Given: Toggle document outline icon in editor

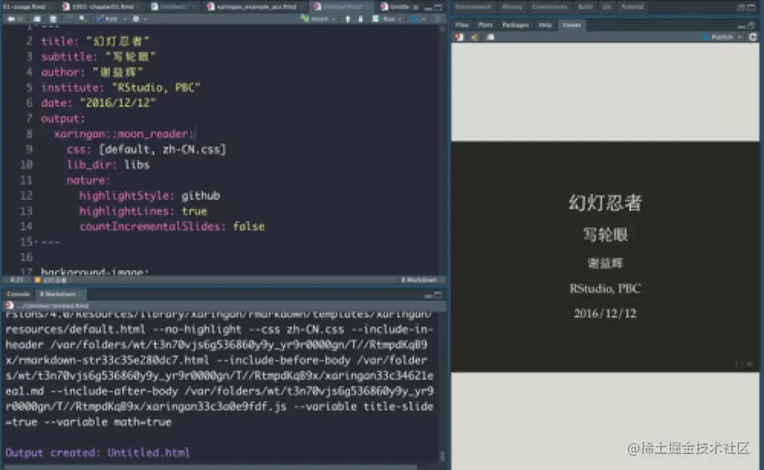Looking at the screenshot, I should (438, 19).
